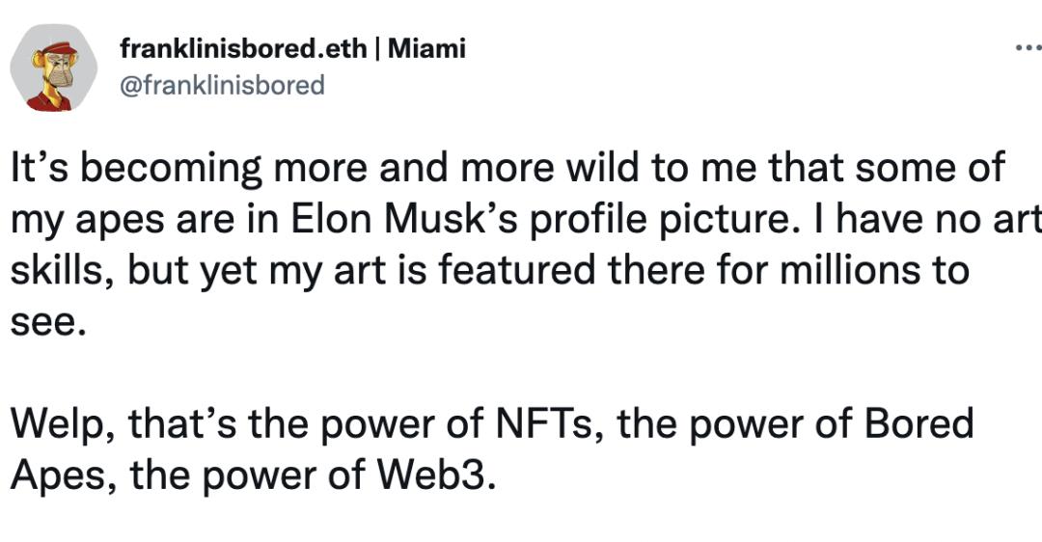Click the word "apes" in the second line
The width and height of the screenshot is (1042, 542).
[116, 222]
